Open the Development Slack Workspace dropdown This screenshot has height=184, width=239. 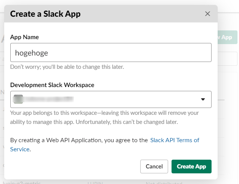point(111,100)
